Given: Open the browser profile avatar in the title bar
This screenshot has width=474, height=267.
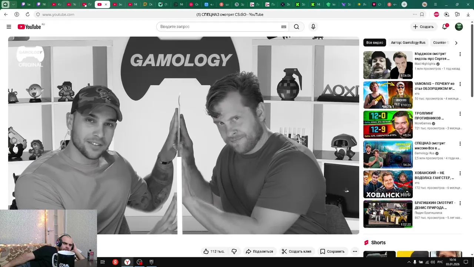Looking at the screenshot, I should [x=424, y=4].
